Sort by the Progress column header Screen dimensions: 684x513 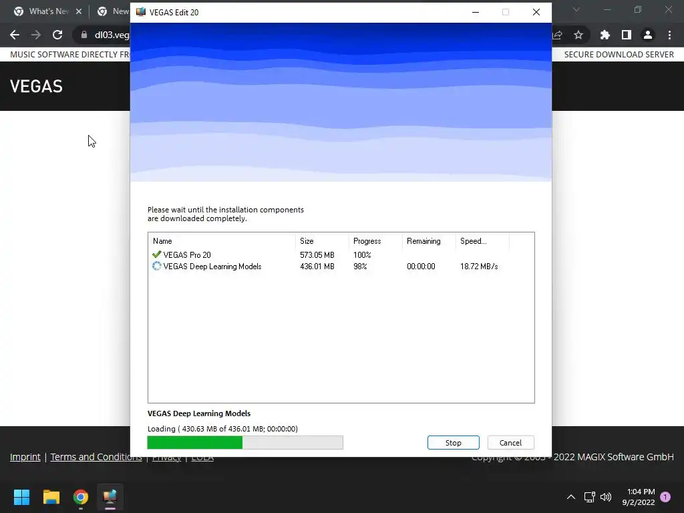[375, 241]
